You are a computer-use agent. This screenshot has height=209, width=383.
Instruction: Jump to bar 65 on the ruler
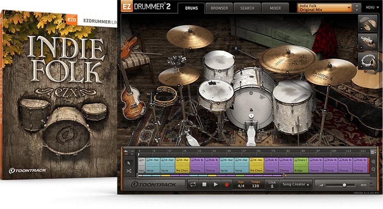pyautogui.click(x=259, y=151)
